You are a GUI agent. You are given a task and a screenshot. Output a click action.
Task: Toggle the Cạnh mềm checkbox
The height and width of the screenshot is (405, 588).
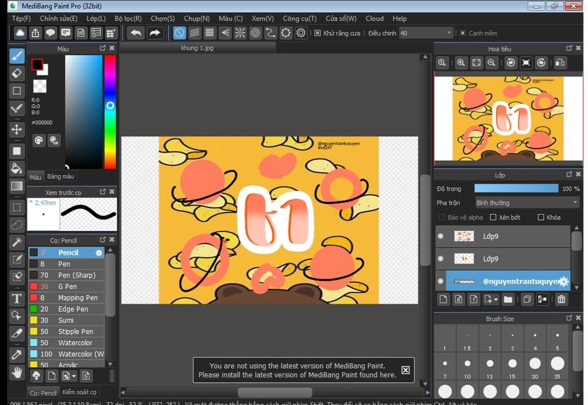coord(463,33)
